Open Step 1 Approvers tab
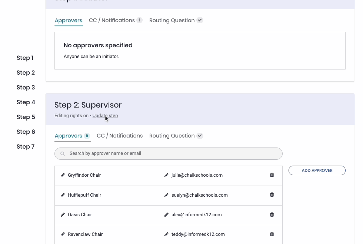 [x=69, y=20]
